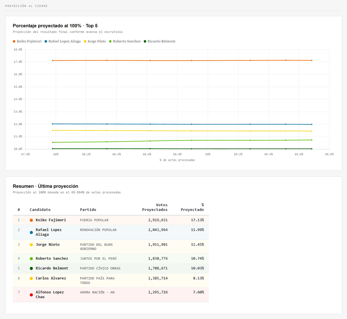Select Alfonso Lopez Chau name in table
Screen dimensions: 347x319
[50, 295]
